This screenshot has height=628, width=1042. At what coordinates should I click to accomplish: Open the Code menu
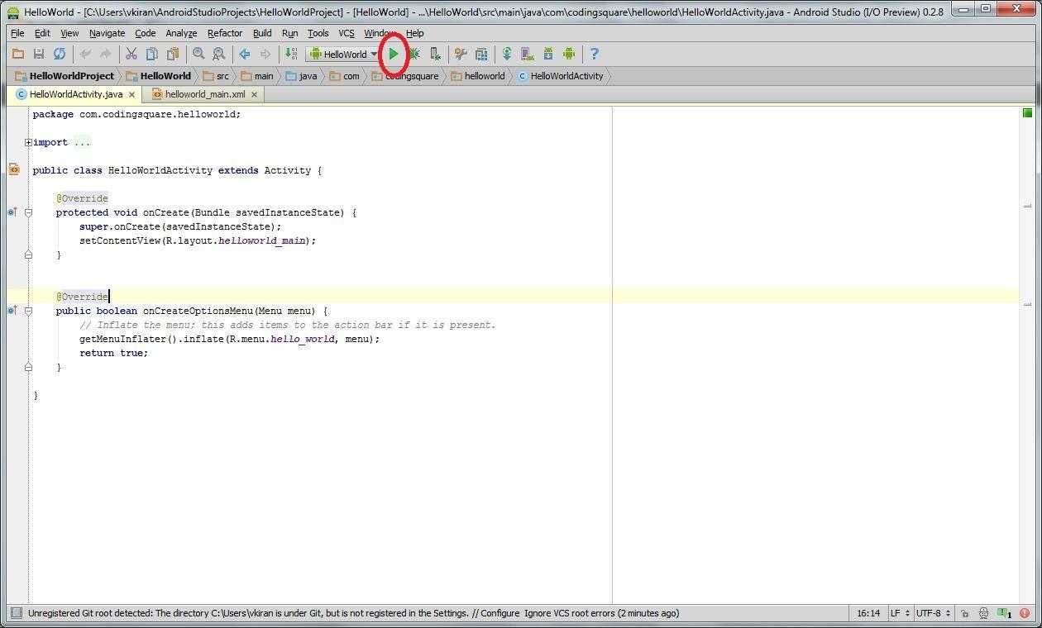click(145, 33)
